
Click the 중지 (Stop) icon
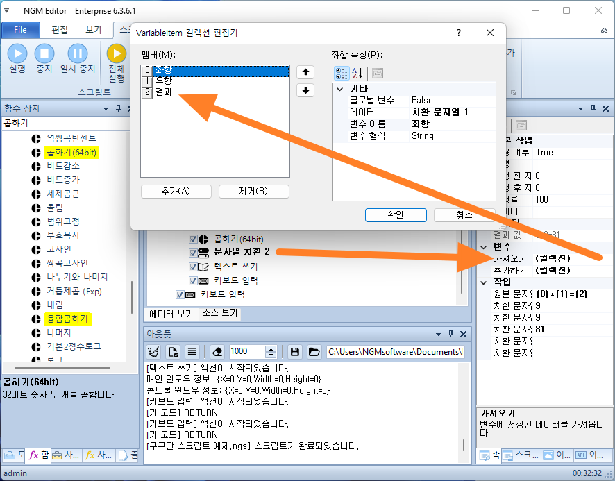point(44,53)
